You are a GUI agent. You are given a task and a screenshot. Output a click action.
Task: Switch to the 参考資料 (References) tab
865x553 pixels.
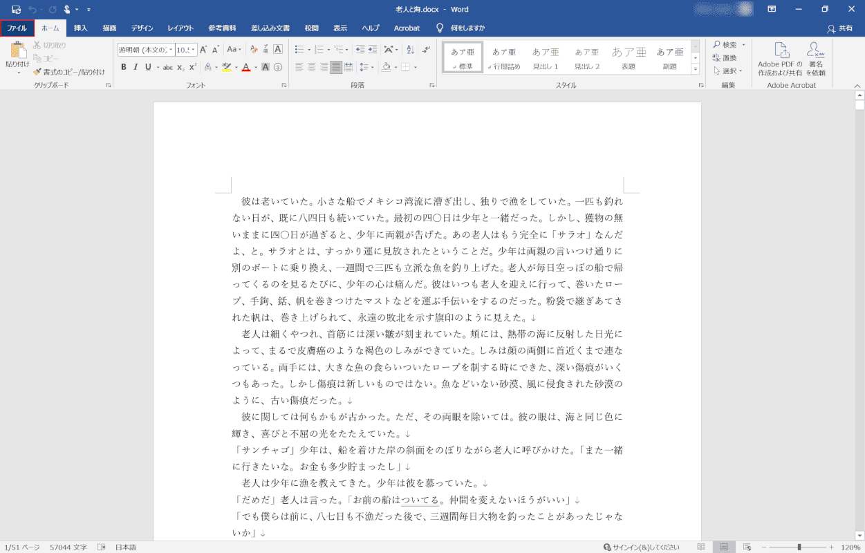[x=222, y=28]
